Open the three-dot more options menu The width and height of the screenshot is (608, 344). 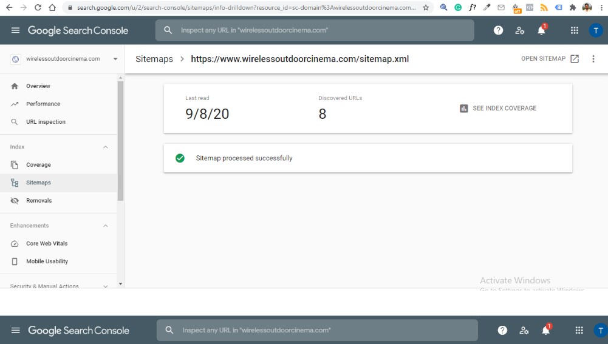[x=593, y=59]
